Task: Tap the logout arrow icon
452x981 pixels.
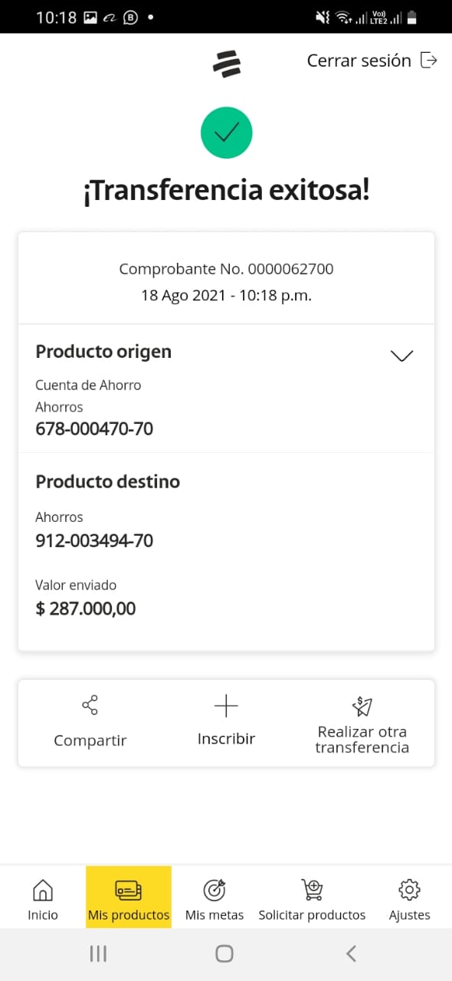Action: point(430,61)
